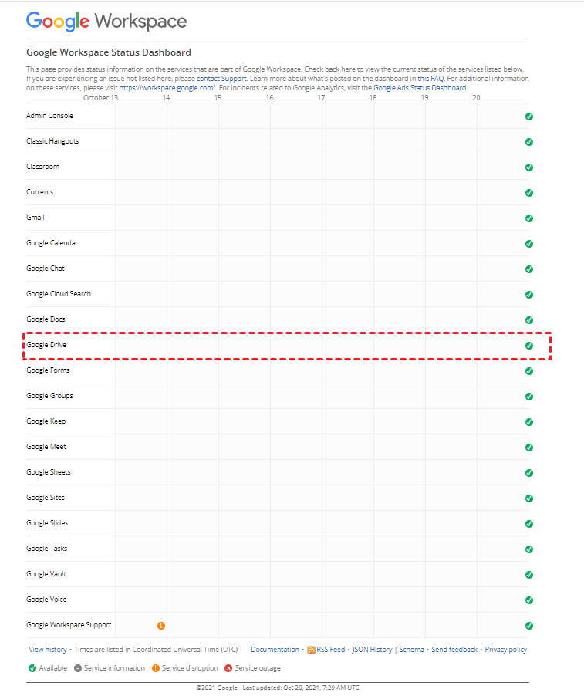Click the Google Chat service name
The width and height of the screenshot is (584, 696).
tap(46, 268)
